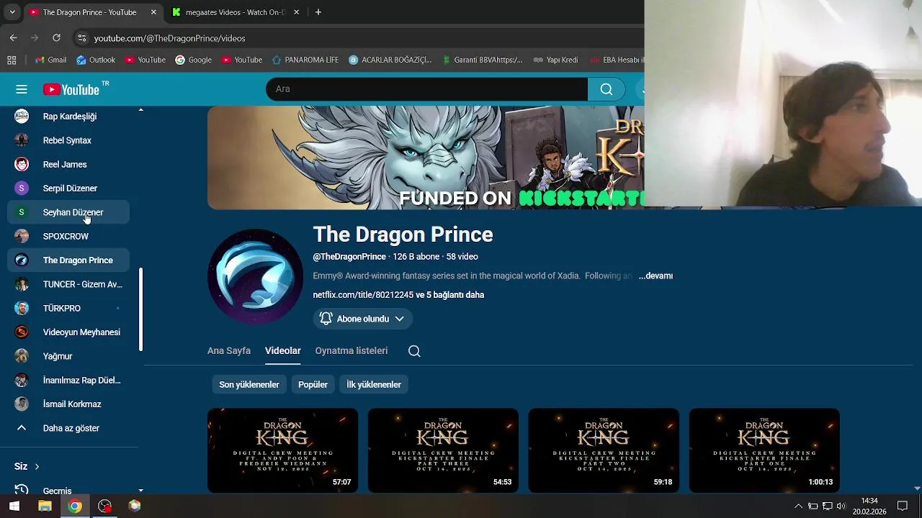Image resolution: width=922 pixels, height=518 pixels.
Task: Open Yağmur channel avatar
Action: click(22, 356)
